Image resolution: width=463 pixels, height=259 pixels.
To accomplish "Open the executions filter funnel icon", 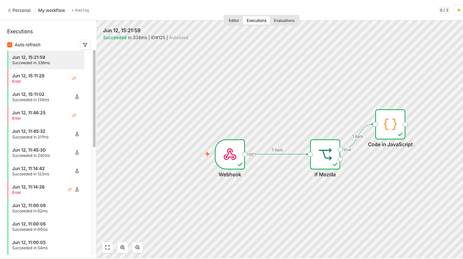I will 85,45.
